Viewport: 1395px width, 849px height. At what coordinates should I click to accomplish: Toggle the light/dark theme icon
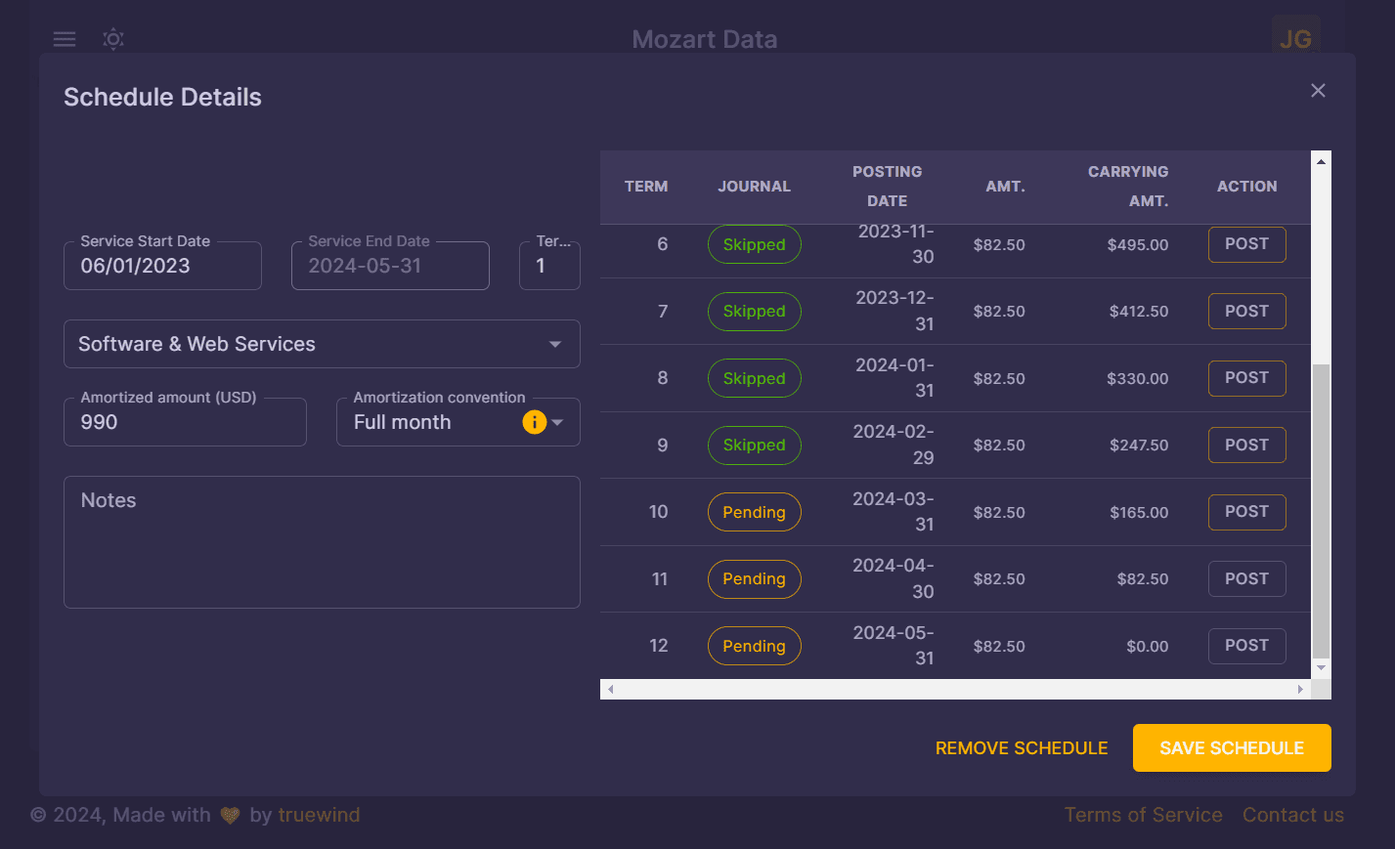point(113,39)
